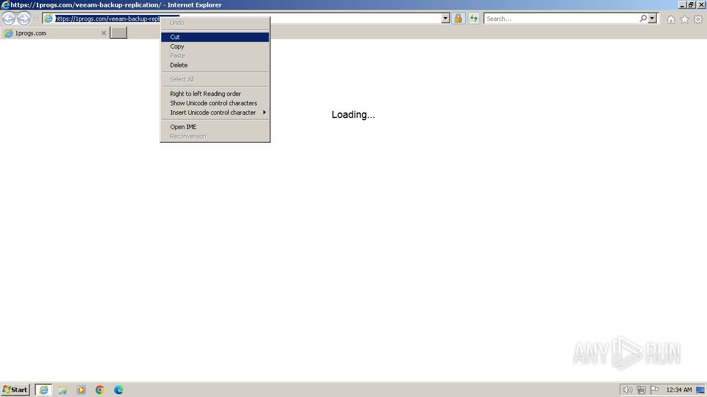View the security report lock icon
707x397 pixels.
pos(458,19)
